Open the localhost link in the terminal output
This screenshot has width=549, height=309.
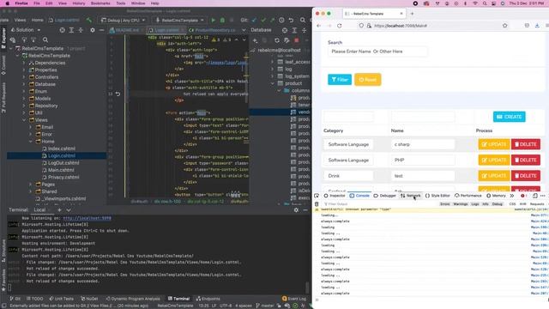pos(87,218)
